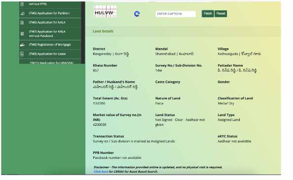Select (TM7) Application for NALA without Passbook
The height and width of the screenshot is (180, 293).
[x=50, y=34]
